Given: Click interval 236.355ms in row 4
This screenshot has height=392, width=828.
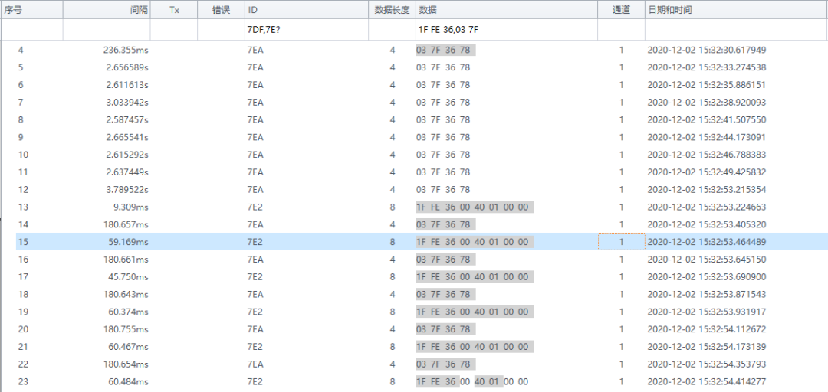Looking at the screenshot, I should [x=127, y=50].
